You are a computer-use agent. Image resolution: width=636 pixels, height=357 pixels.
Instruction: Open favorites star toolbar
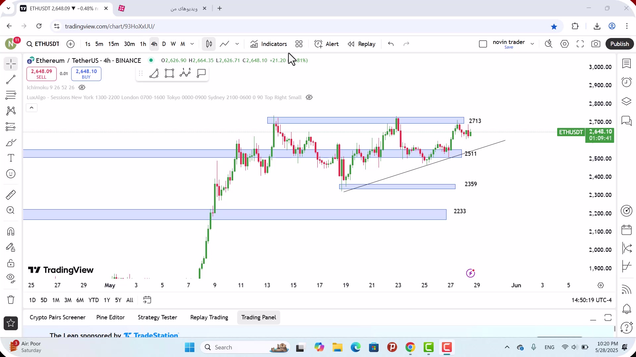click(11, 323)
